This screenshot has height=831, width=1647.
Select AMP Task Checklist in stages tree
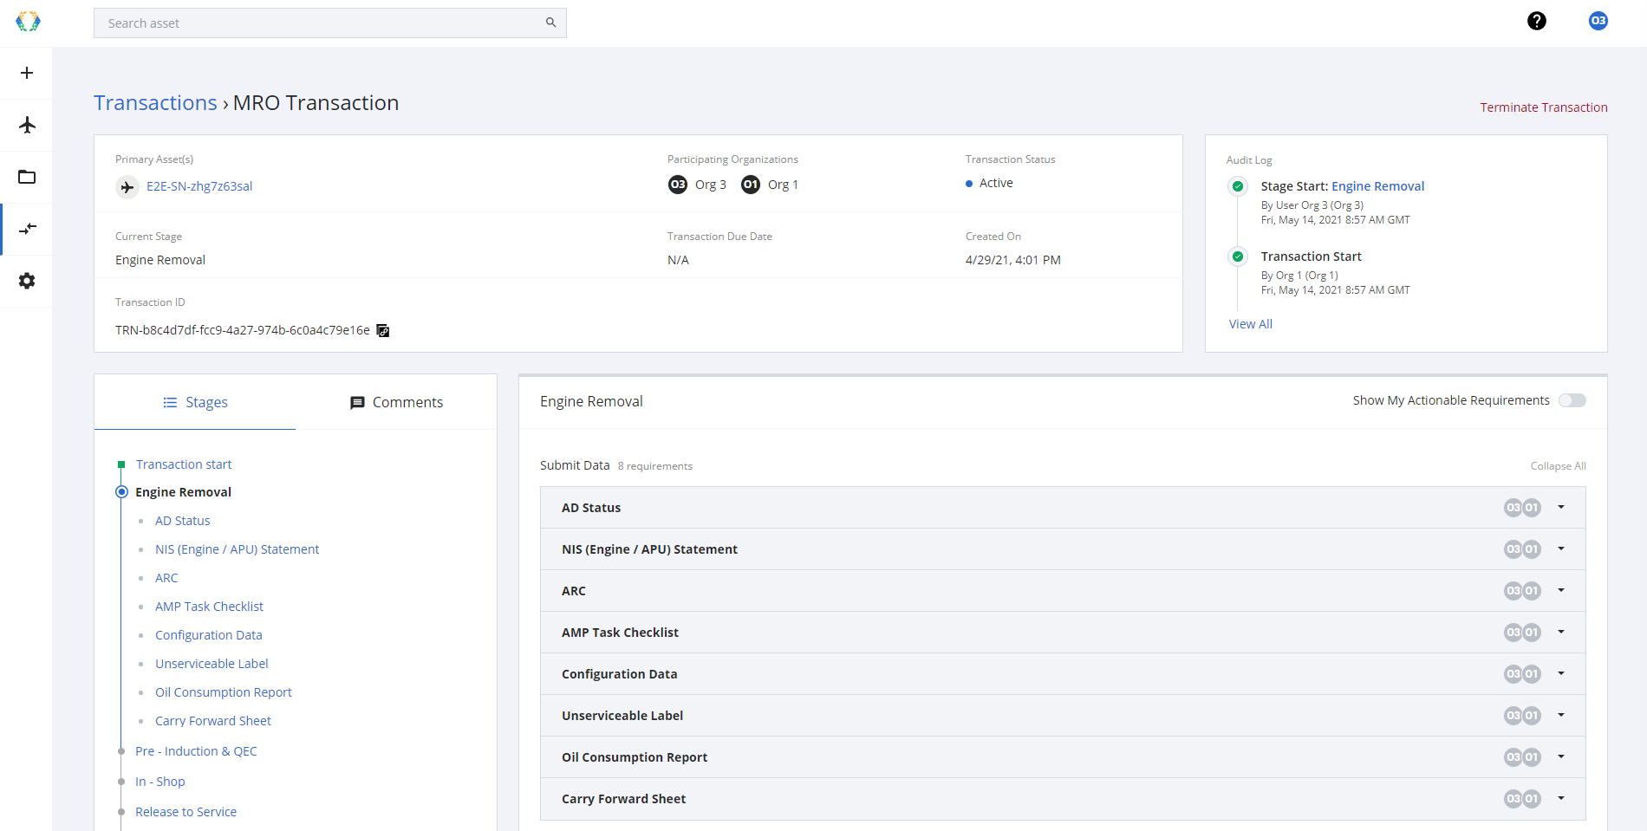pos(209,607)
